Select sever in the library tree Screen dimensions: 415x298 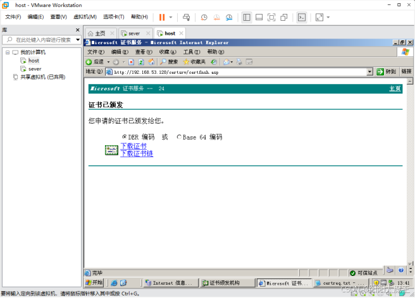[x=35, y=69]
